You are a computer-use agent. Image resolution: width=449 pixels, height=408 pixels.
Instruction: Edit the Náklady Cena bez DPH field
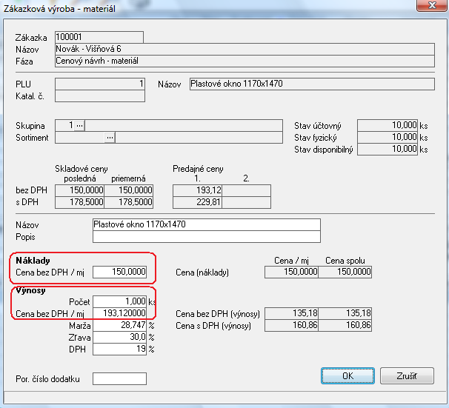(120, 272)
